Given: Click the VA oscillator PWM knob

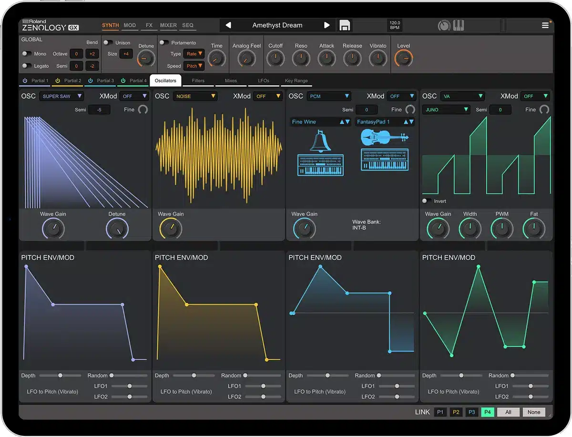Looking at the screenshot, I should pyautogui.click(x=502, y=229).
